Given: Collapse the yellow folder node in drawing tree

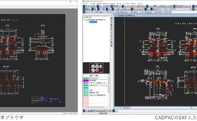Looking at the screenshot, I should pyautogui.click(x=84, y=20).
